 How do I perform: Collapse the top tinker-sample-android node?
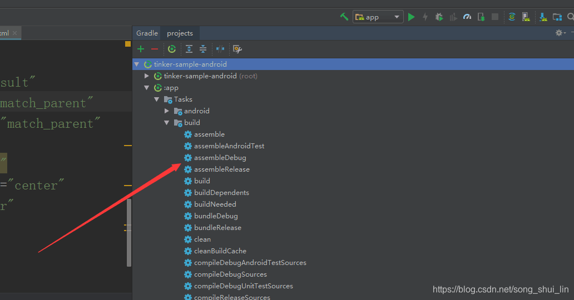pyautogui.click(x=136, y=64)
